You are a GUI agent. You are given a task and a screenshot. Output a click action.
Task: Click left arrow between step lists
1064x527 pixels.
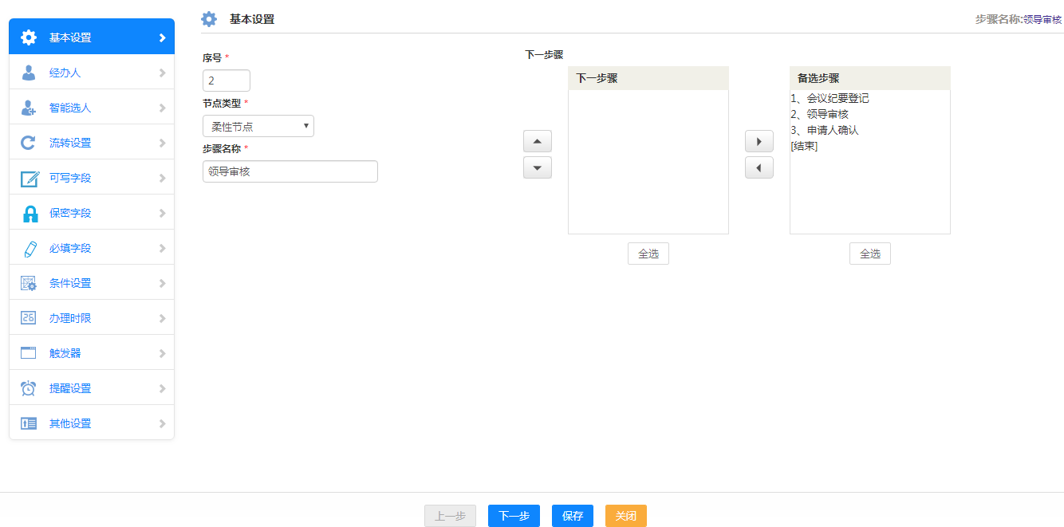759,168
